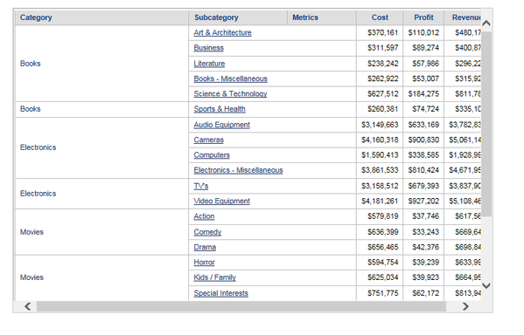The image size is (524, 335).
Task: Click the Profit column header
Action: pos(423,17)
